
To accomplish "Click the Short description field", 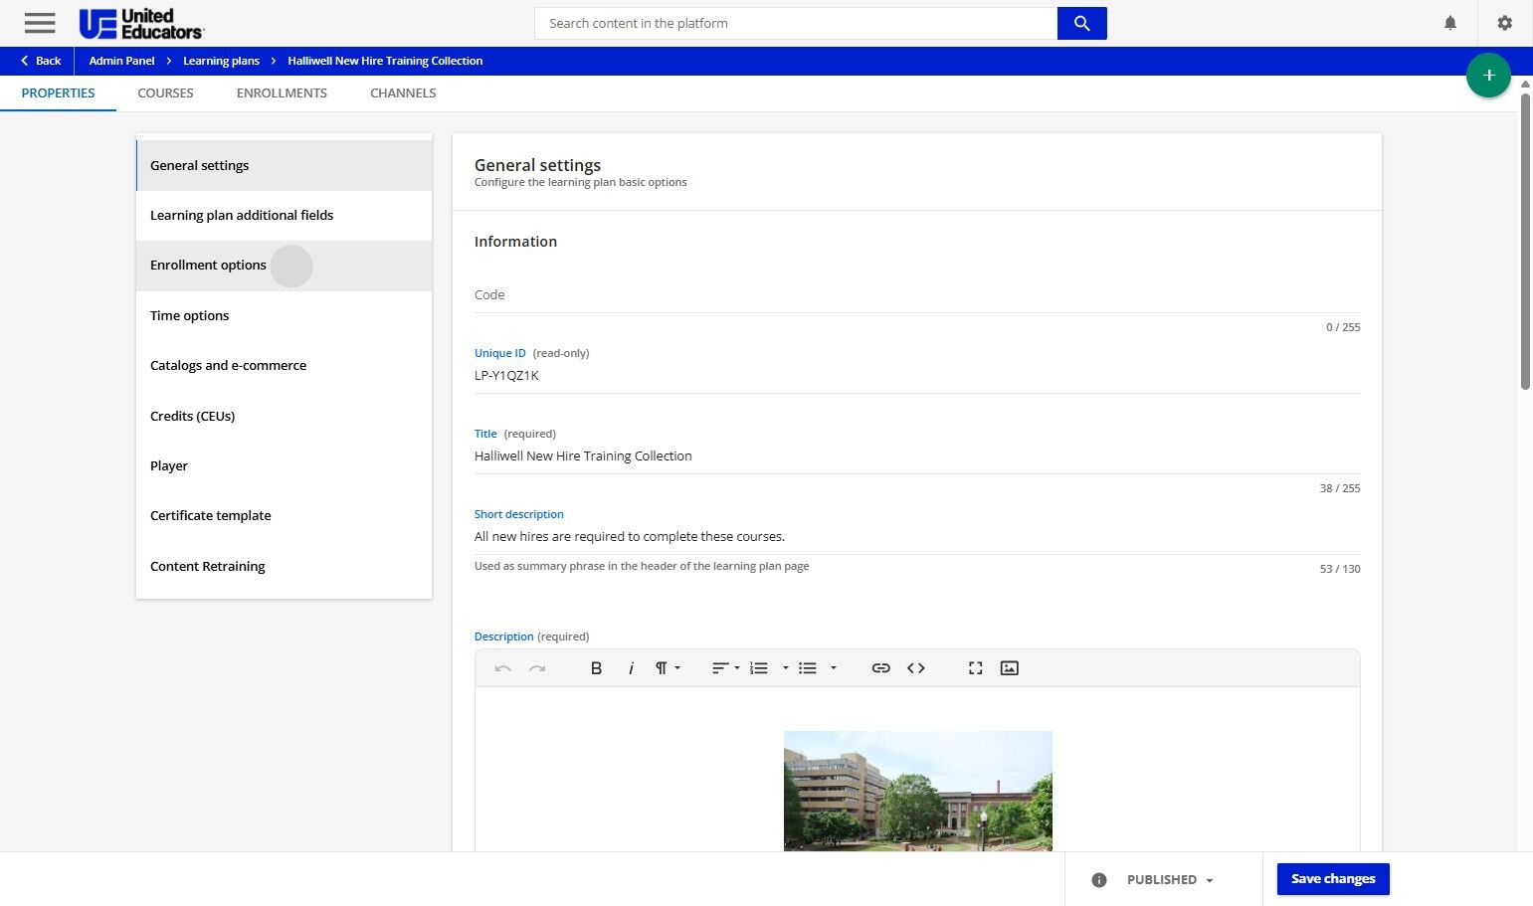I will click(917, 537).
